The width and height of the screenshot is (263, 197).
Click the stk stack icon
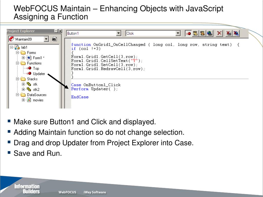tap(29, 84)
